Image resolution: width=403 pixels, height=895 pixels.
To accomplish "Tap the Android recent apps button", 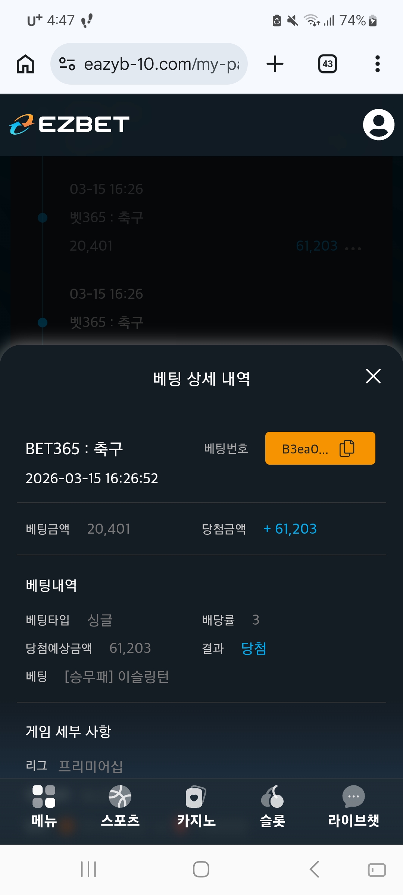I will point(88,869).
